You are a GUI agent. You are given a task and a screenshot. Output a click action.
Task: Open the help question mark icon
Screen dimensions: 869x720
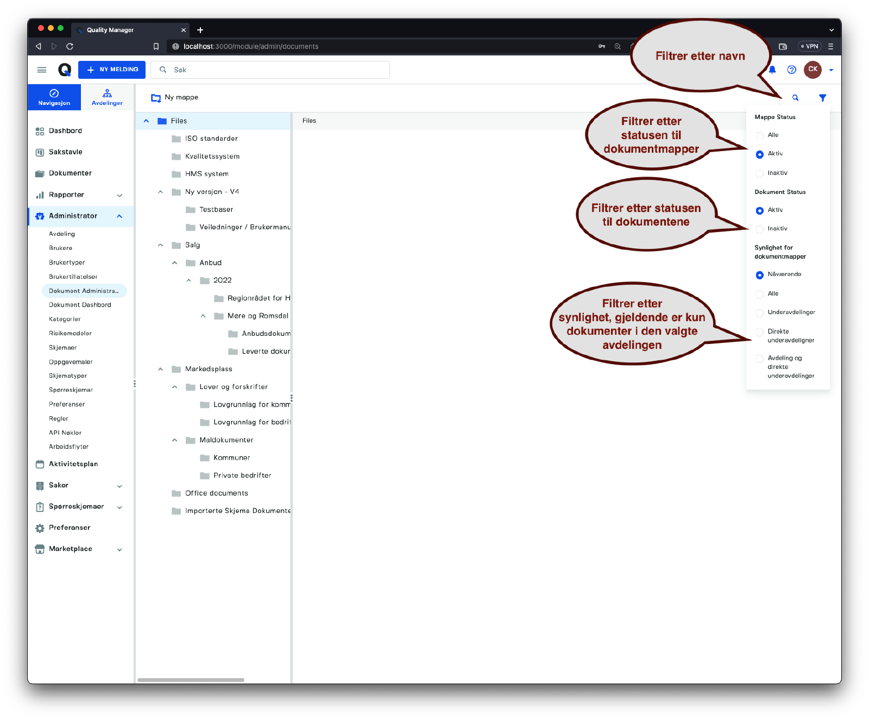coord(791,70)
